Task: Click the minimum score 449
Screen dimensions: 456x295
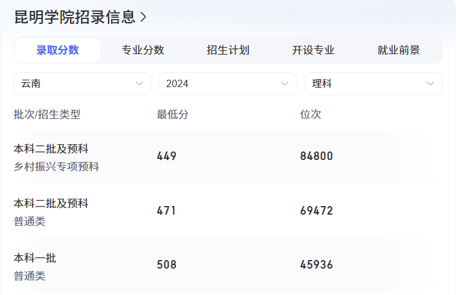Action: point(167,156)
